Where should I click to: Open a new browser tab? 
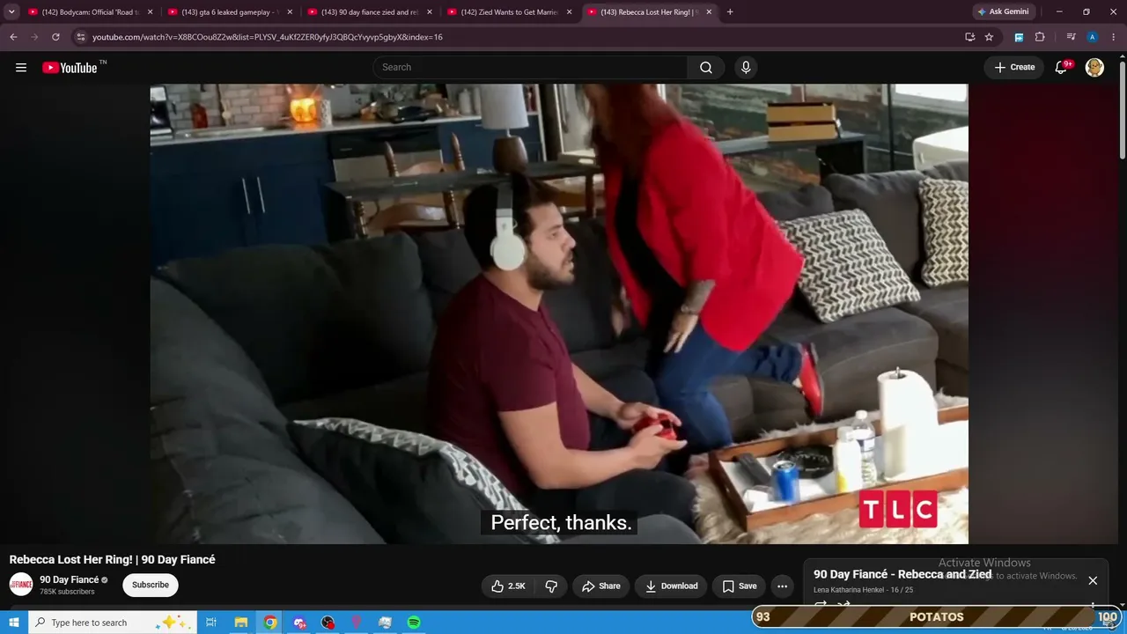[730, 12]
